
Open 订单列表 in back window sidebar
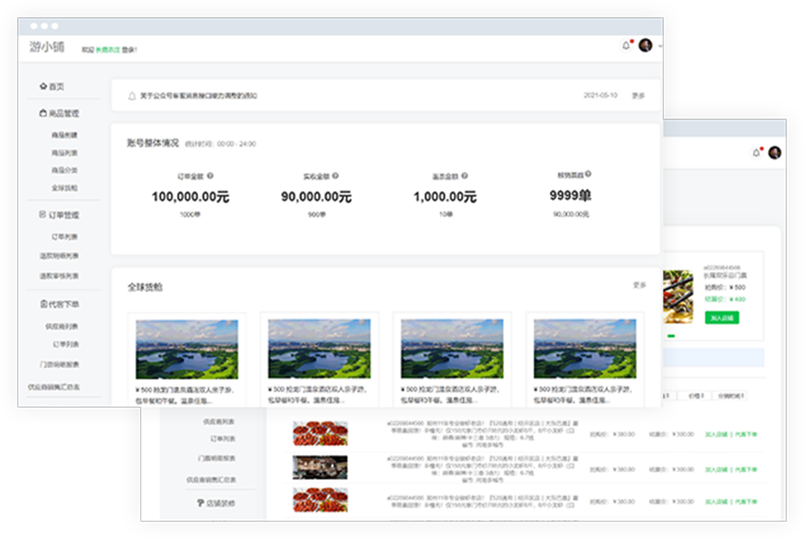[x=223, y=438]
